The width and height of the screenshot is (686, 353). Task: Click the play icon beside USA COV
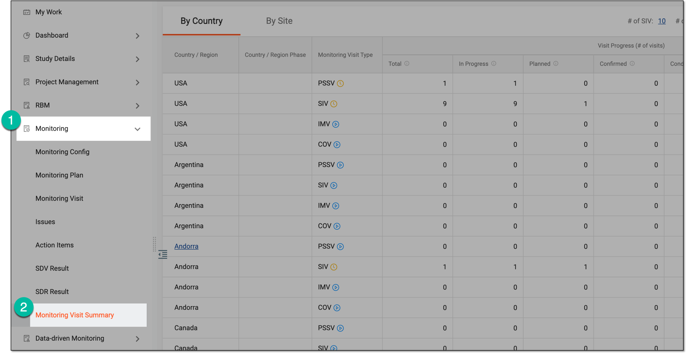coord(337,145)
